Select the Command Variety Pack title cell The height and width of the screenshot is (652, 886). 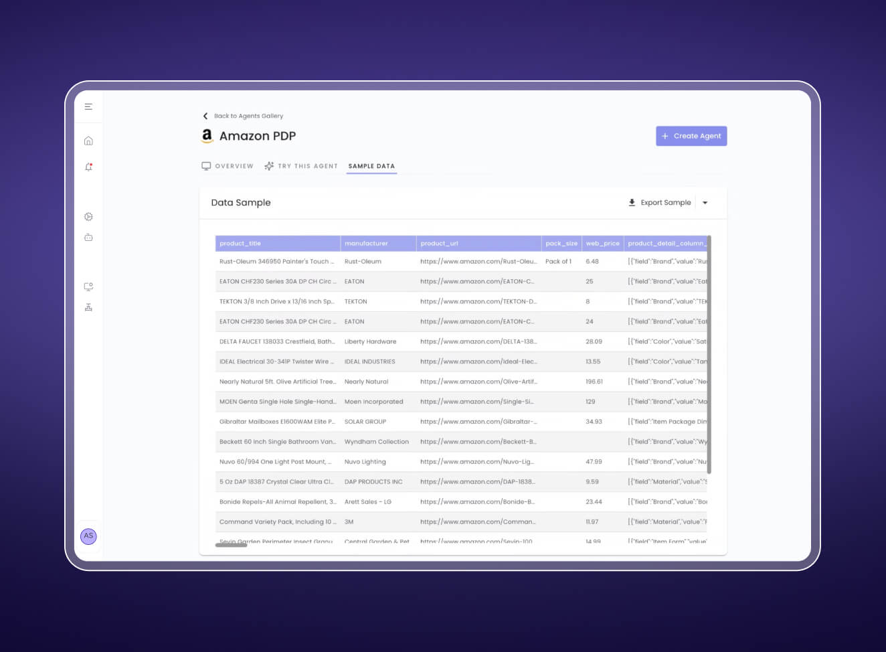point(278,523)
